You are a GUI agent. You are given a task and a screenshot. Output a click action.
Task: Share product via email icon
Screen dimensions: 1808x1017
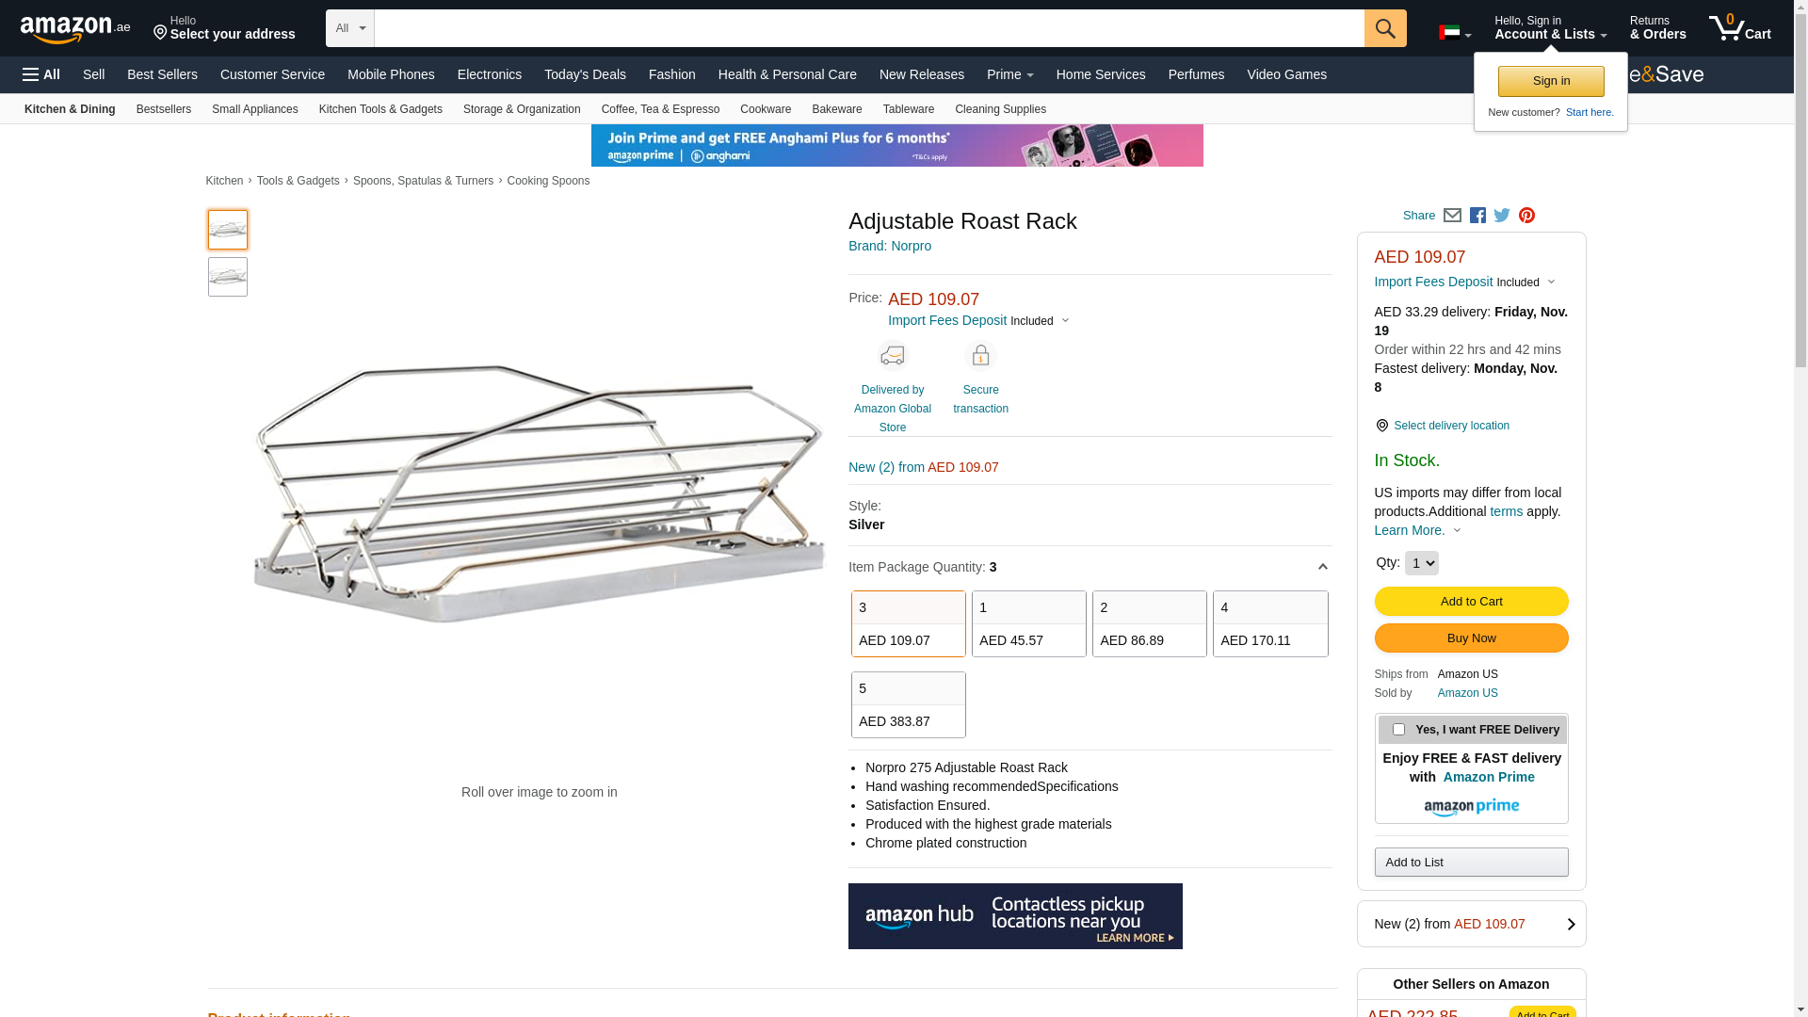pos(1452,216)
